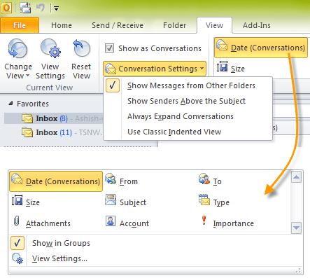Select the View ribbon tab

click(x=214, y=25)
